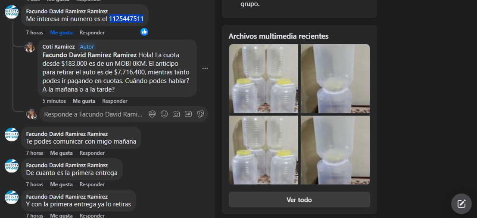
Task: Open Facundo's avatar beside 'Y con la primera' comment
Action: tap(12, 197)
